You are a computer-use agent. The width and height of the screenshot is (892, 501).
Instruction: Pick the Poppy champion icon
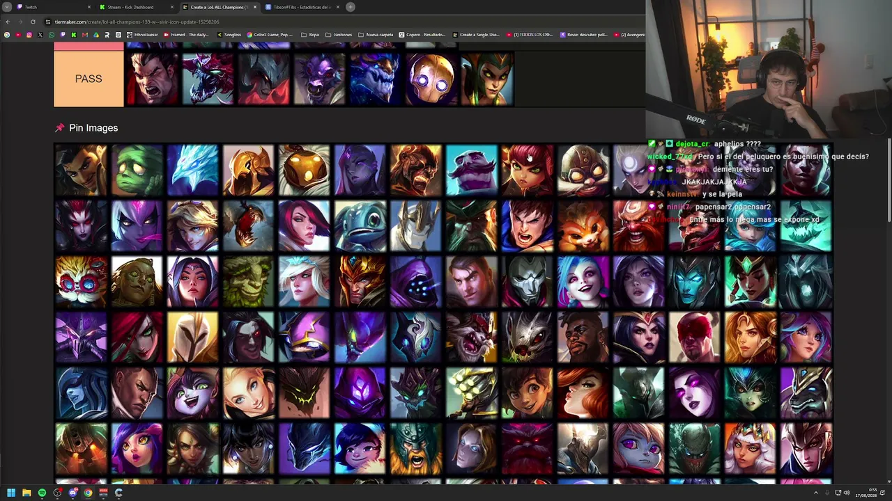639,448
